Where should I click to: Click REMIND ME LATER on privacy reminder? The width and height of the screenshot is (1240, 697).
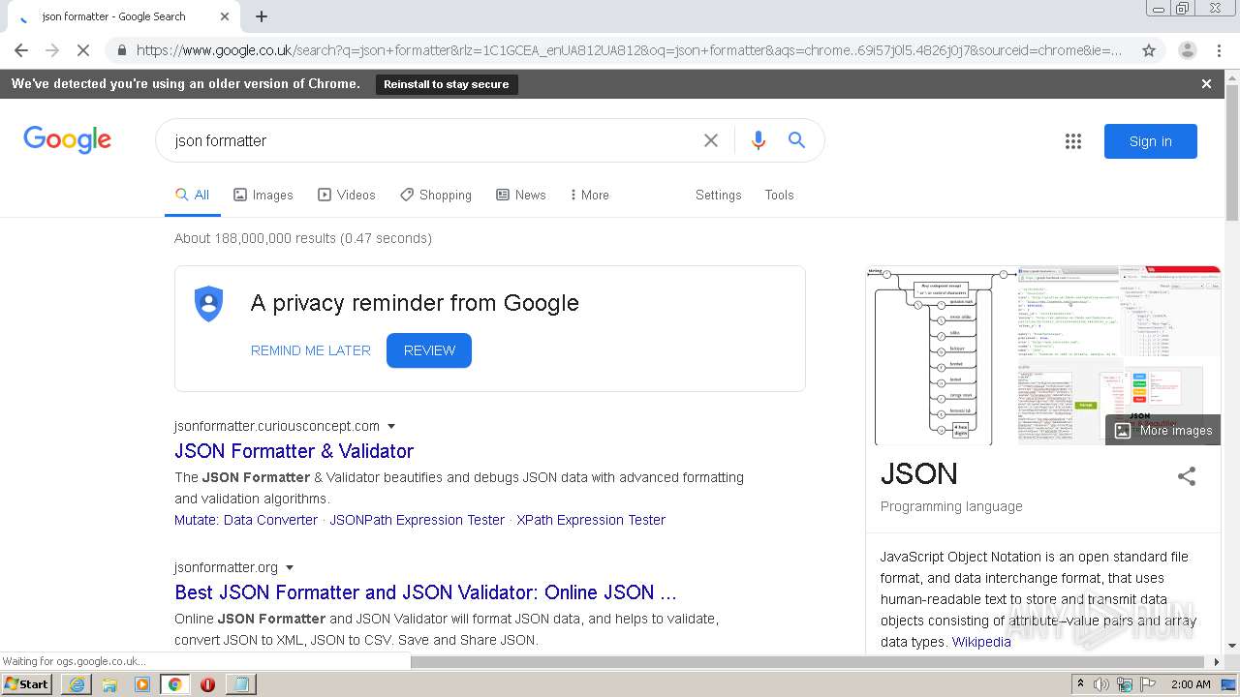(x=311, y=350)
